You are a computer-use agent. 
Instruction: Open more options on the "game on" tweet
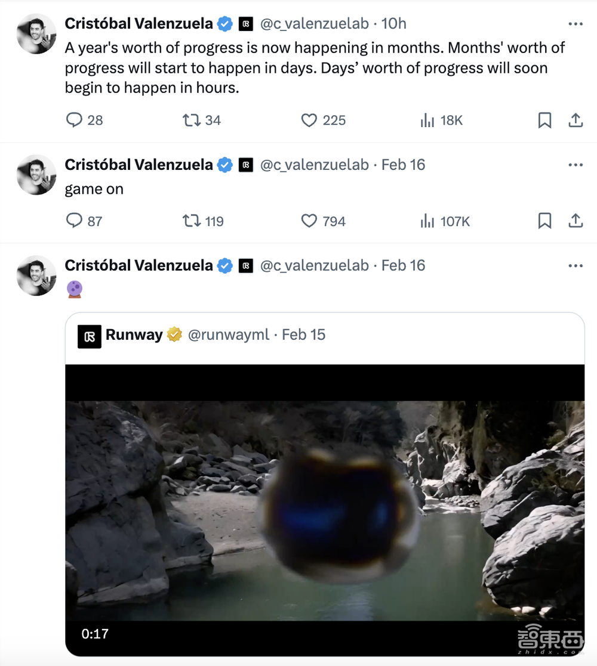pos(576,165)
